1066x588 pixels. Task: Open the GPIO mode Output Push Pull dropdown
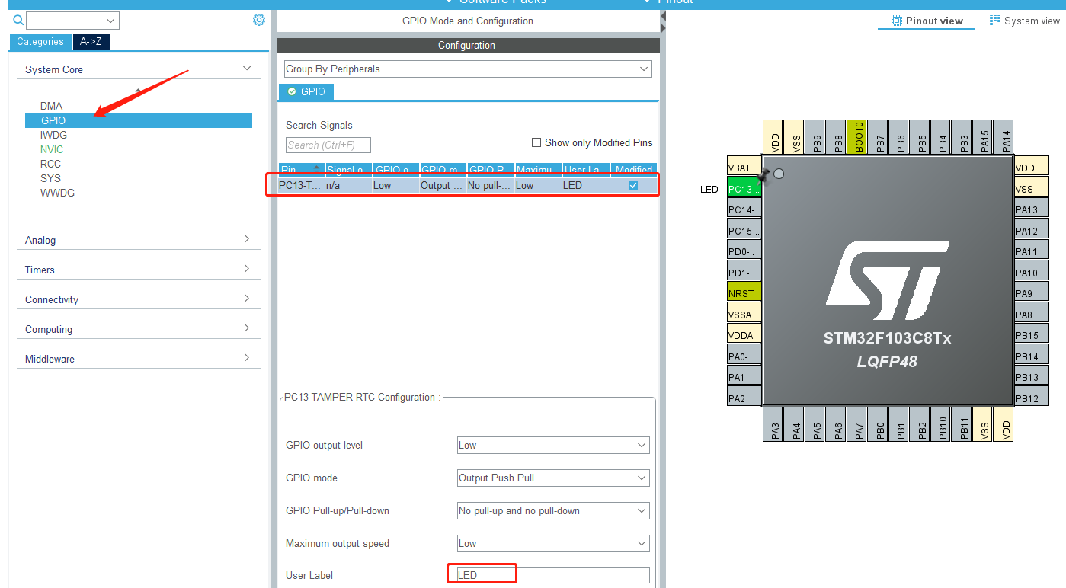tap(553, 478)
